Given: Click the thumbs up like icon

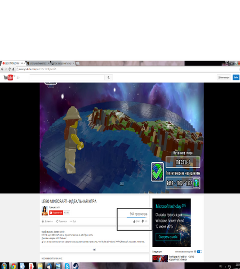Looking at the screenshot, I should [134, 221].
